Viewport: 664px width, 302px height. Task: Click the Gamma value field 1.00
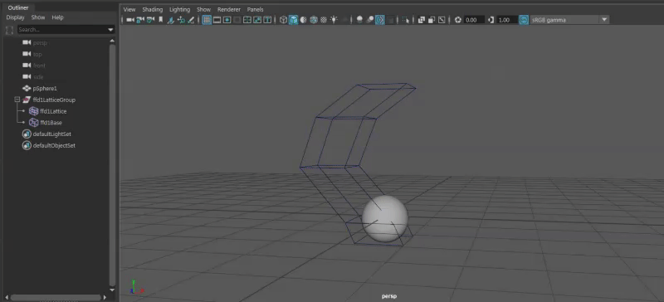(507, 20)
